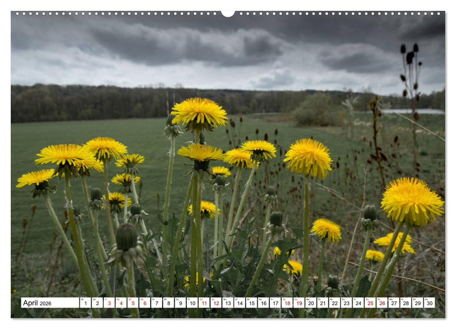This screenshot has width=456, height=329.
Task: Click the red Easter date 5 April
Action: click(x=132, y=304)
